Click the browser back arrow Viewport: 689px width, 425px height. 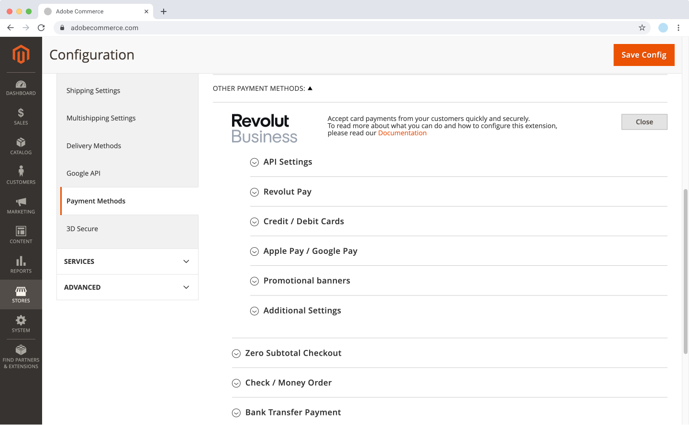coord(11,28)
